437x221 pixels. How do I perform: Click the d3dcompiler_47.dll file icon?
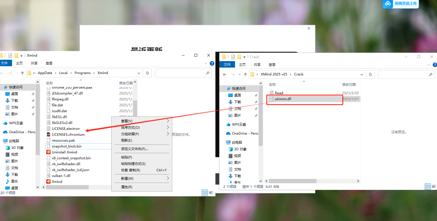pyautogui.click(x=49, y=93)
